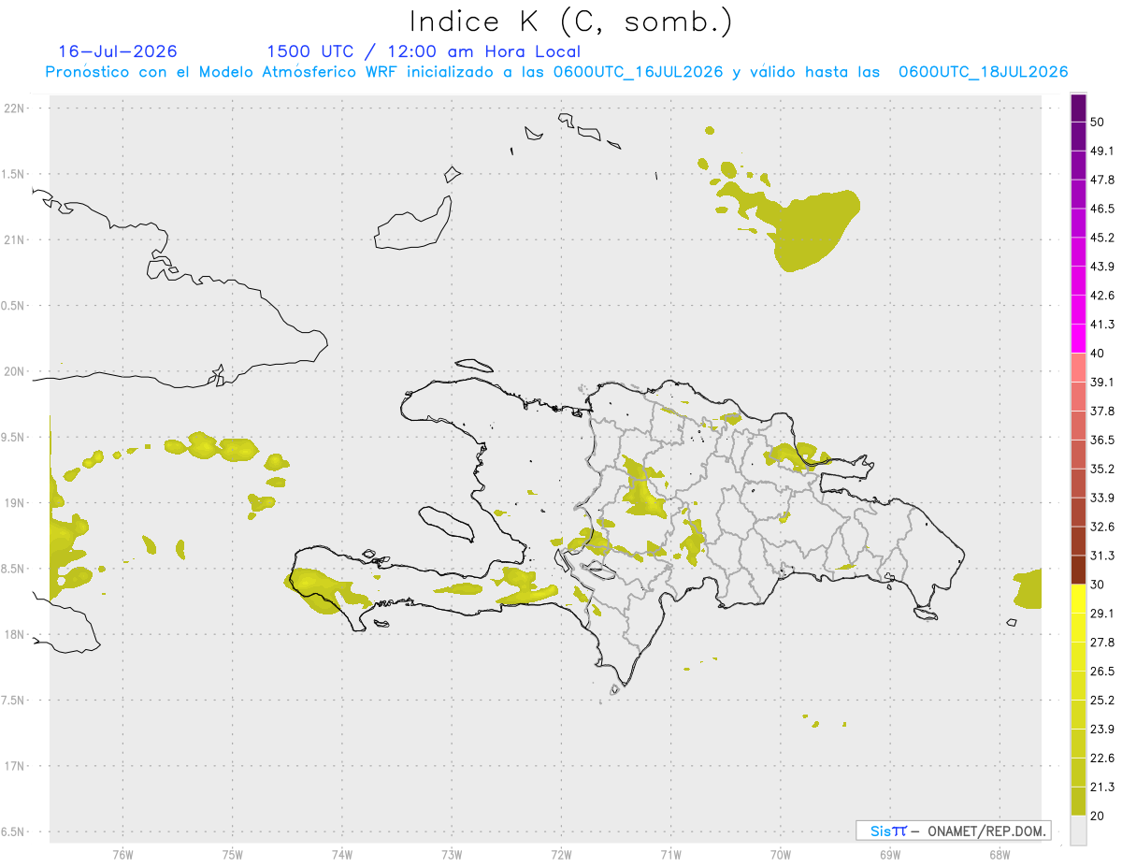1122x867 pixels.
Task: Click the color scale value '47.8'
Action: [x=1102, y=180]
